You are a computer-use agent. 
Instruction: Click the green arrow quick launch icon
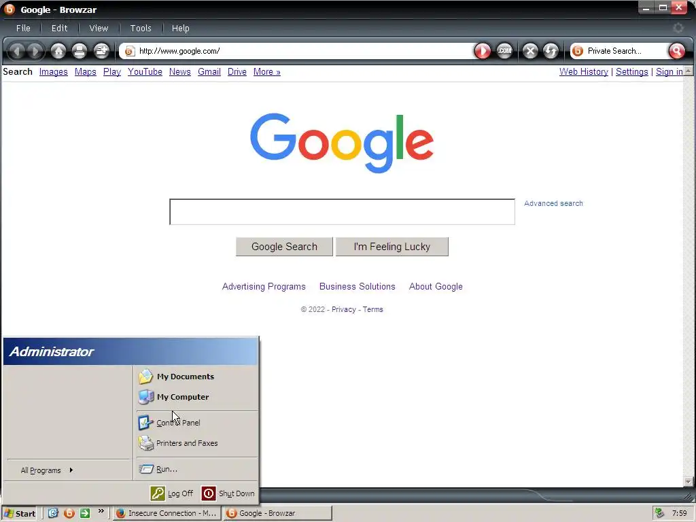[x=85, y=513]
